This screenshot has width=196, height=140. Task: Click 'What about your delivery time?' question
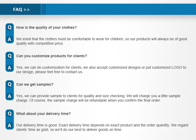pos(43,114)
